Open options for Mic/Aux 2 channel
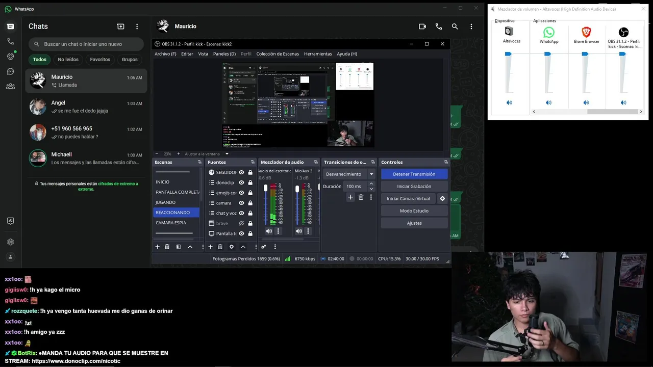Screen dimensions: 653x367 (308, 231)
